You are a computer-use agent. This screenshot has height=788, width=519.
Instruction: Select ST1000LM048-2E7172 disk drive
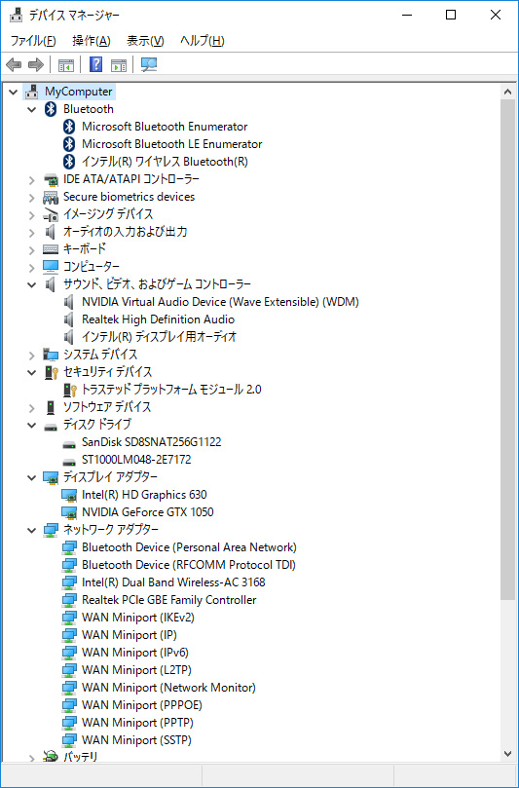point(136,460)
